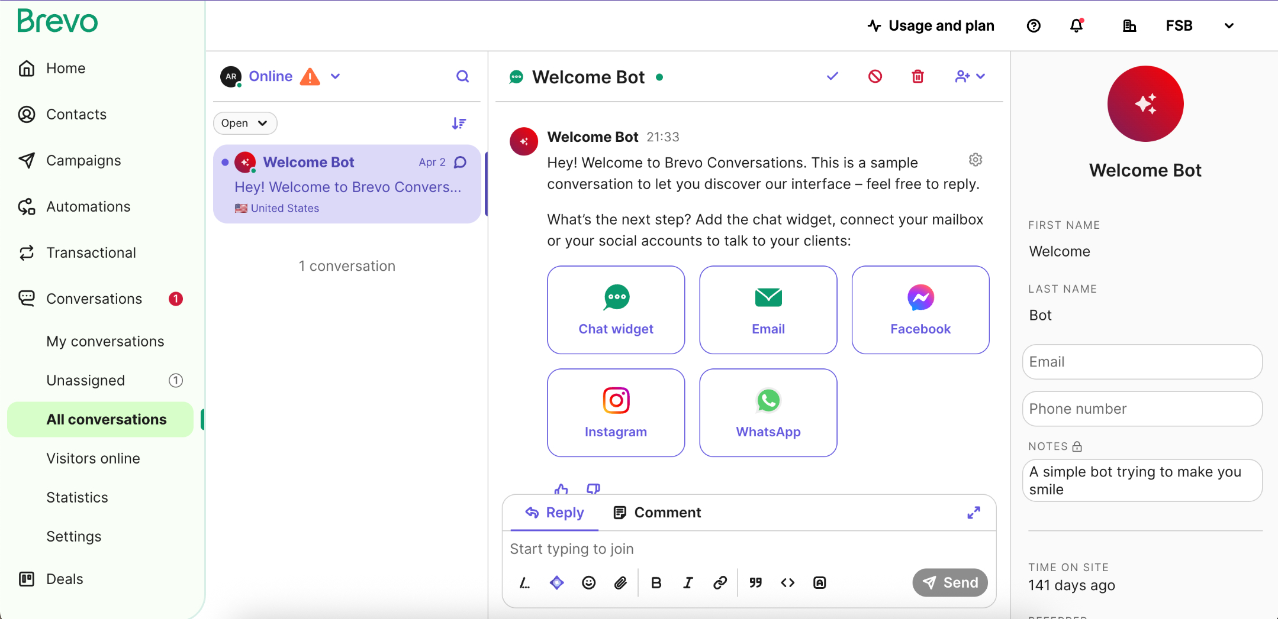Give a thumbs down to the message

click(x=593, y=489)
